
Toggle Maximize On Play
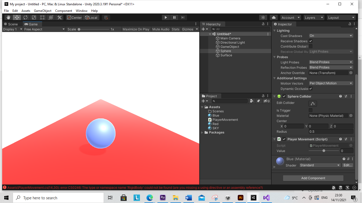(136, 29)
